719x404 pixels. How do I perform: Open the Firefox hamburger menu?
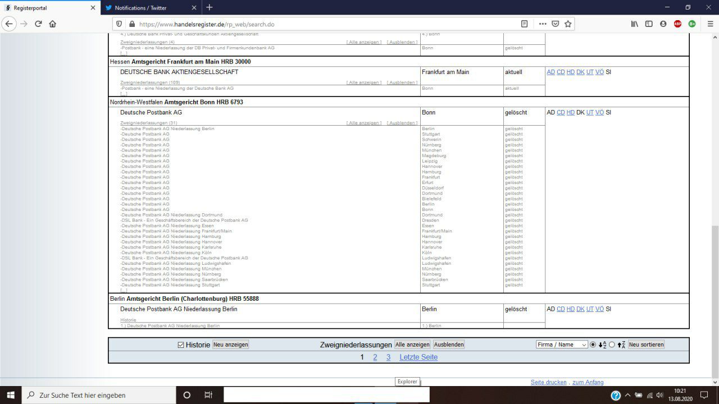click(711, 24)
